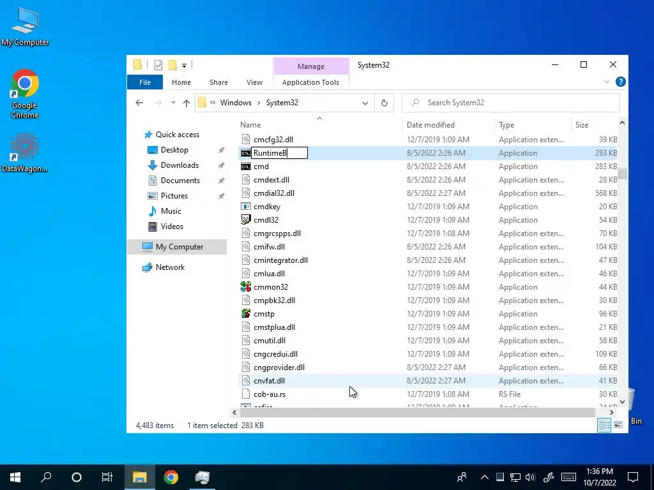Select the cob-au.rs file icon
The image size is (654, 490).
[246, 394]
